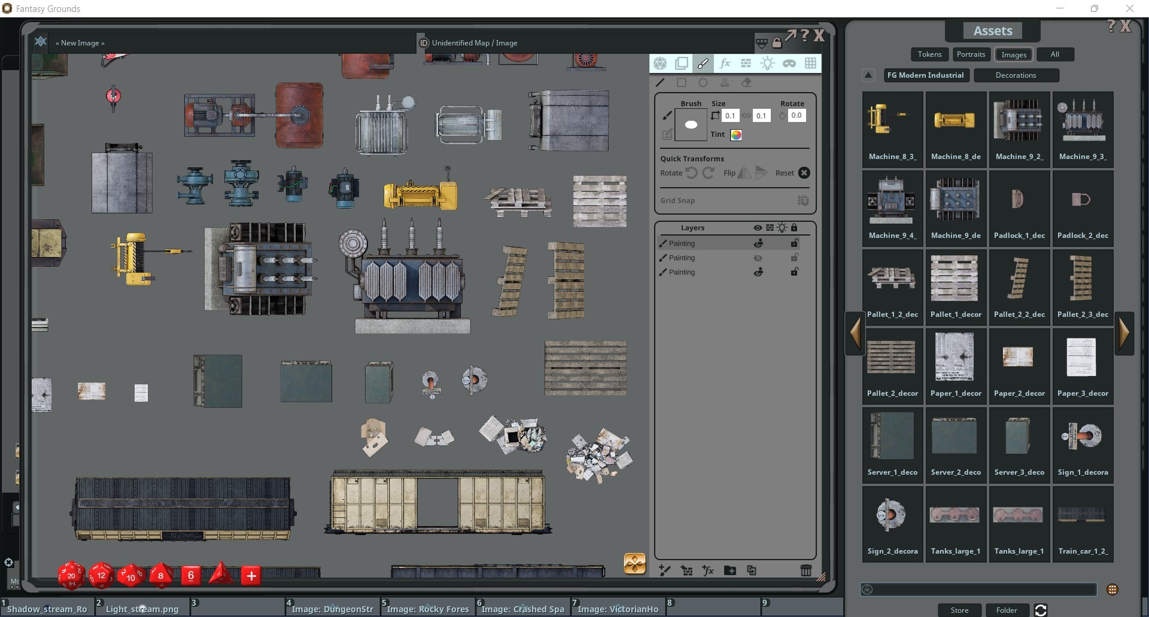Viewport: 1149px width, 617px height.
Task: Toggle lock on the first Painting layer
Action: point(794,243)
